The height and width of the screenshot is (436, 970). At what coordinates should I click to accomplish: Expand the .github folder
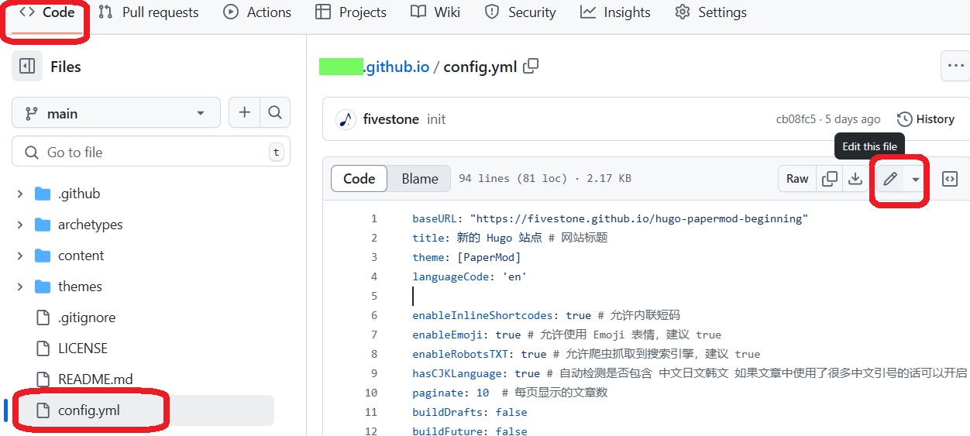click(20, 194)
